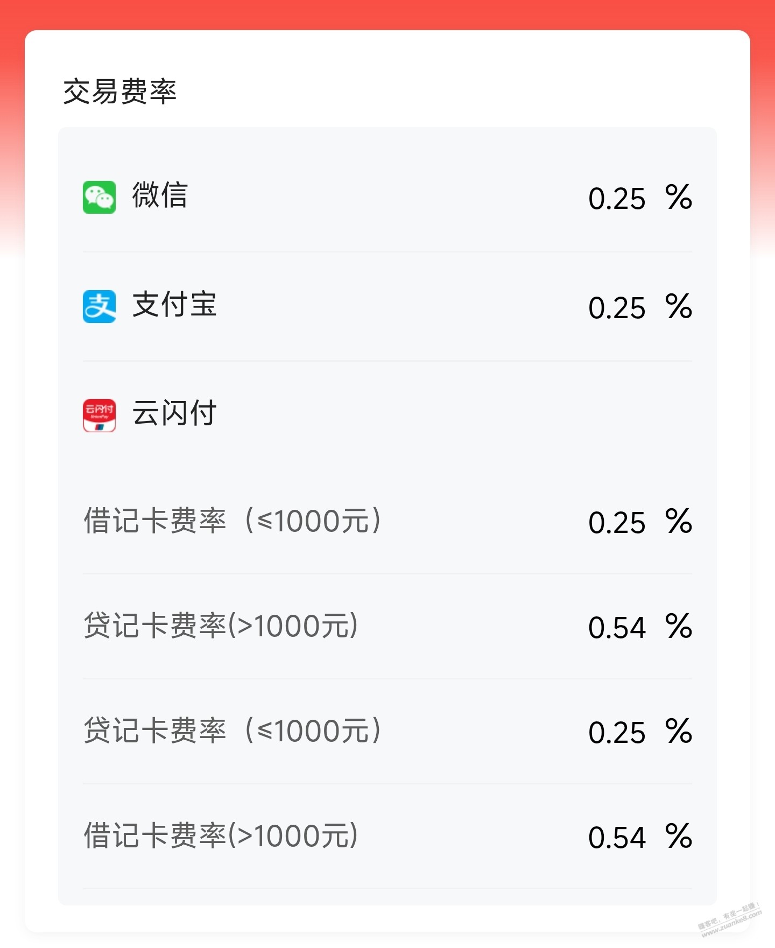Tap the 贷记卡费率 (≤1000元) label
The width and height of the screenshot is (775, 948).
(232, 731)
